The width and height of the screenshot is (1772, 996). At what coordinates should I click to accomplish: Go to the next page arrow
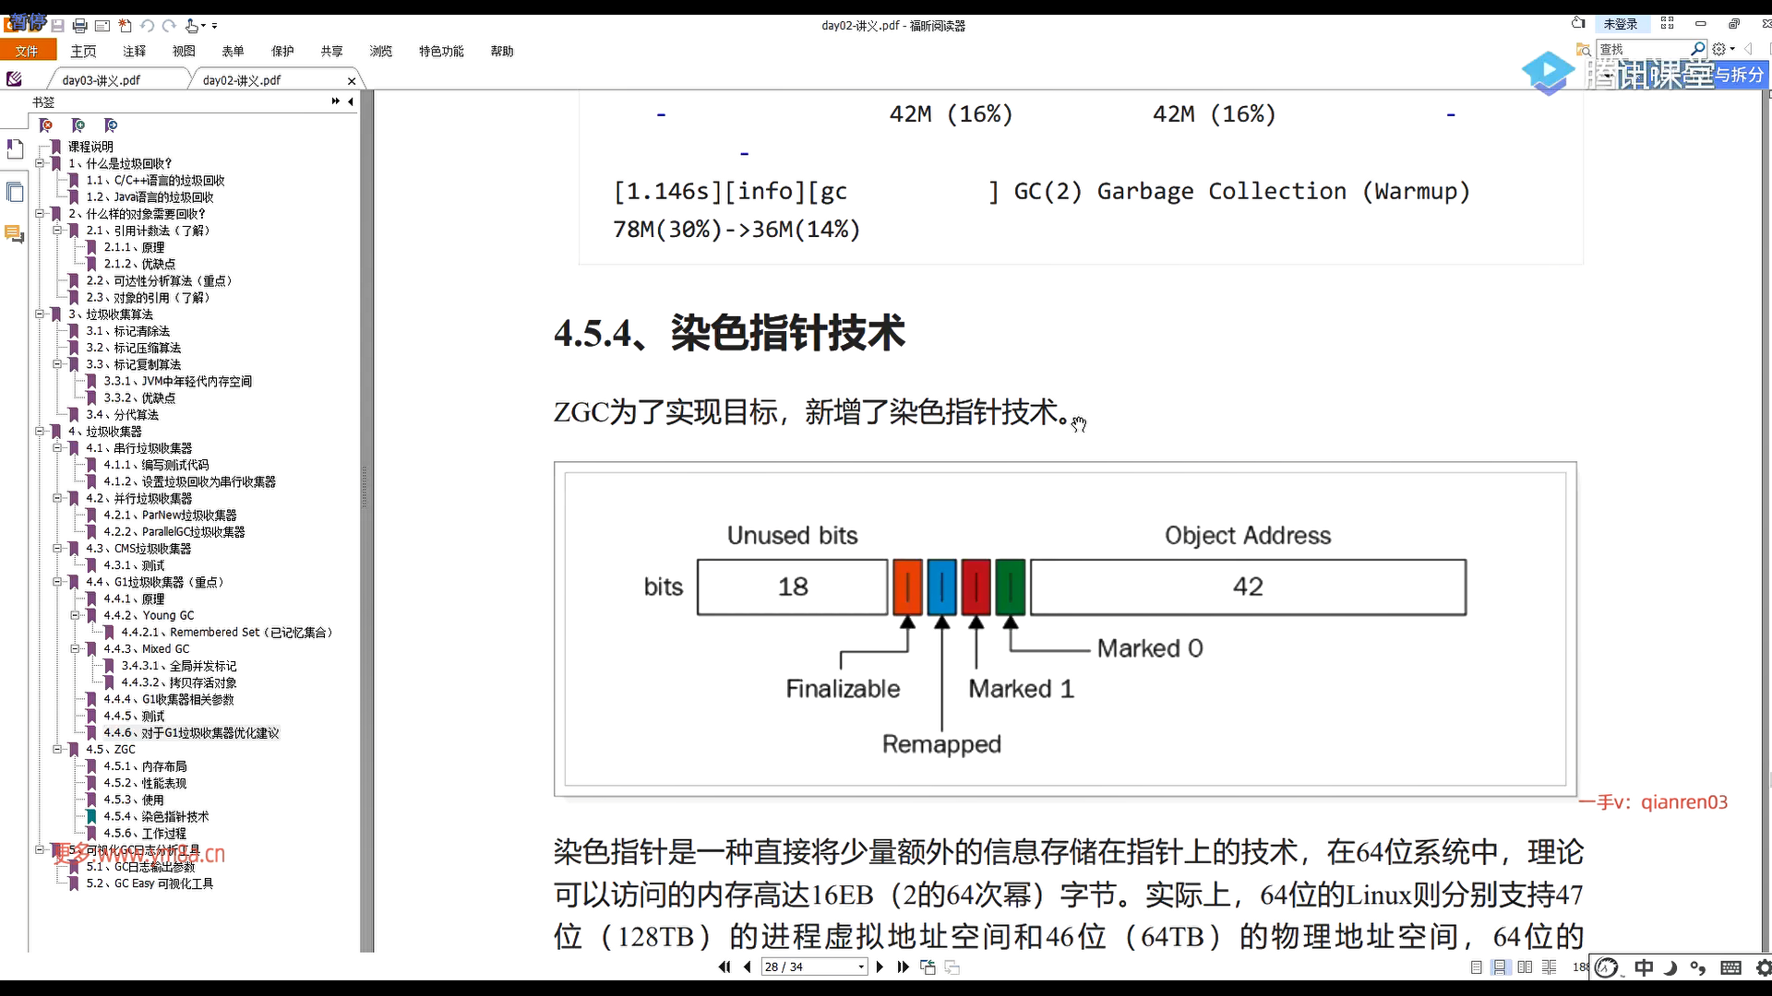coord(880,966)
